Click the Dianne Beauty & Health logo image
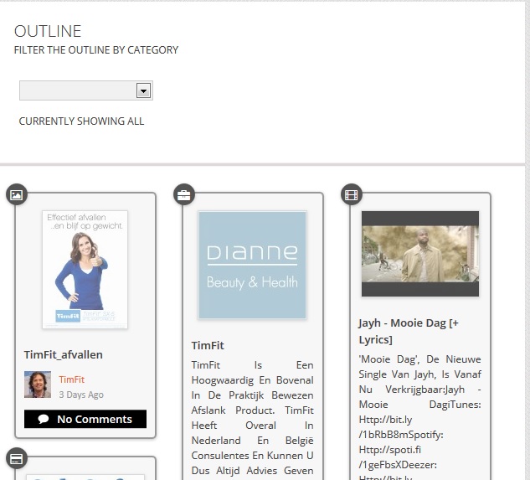 253,266
